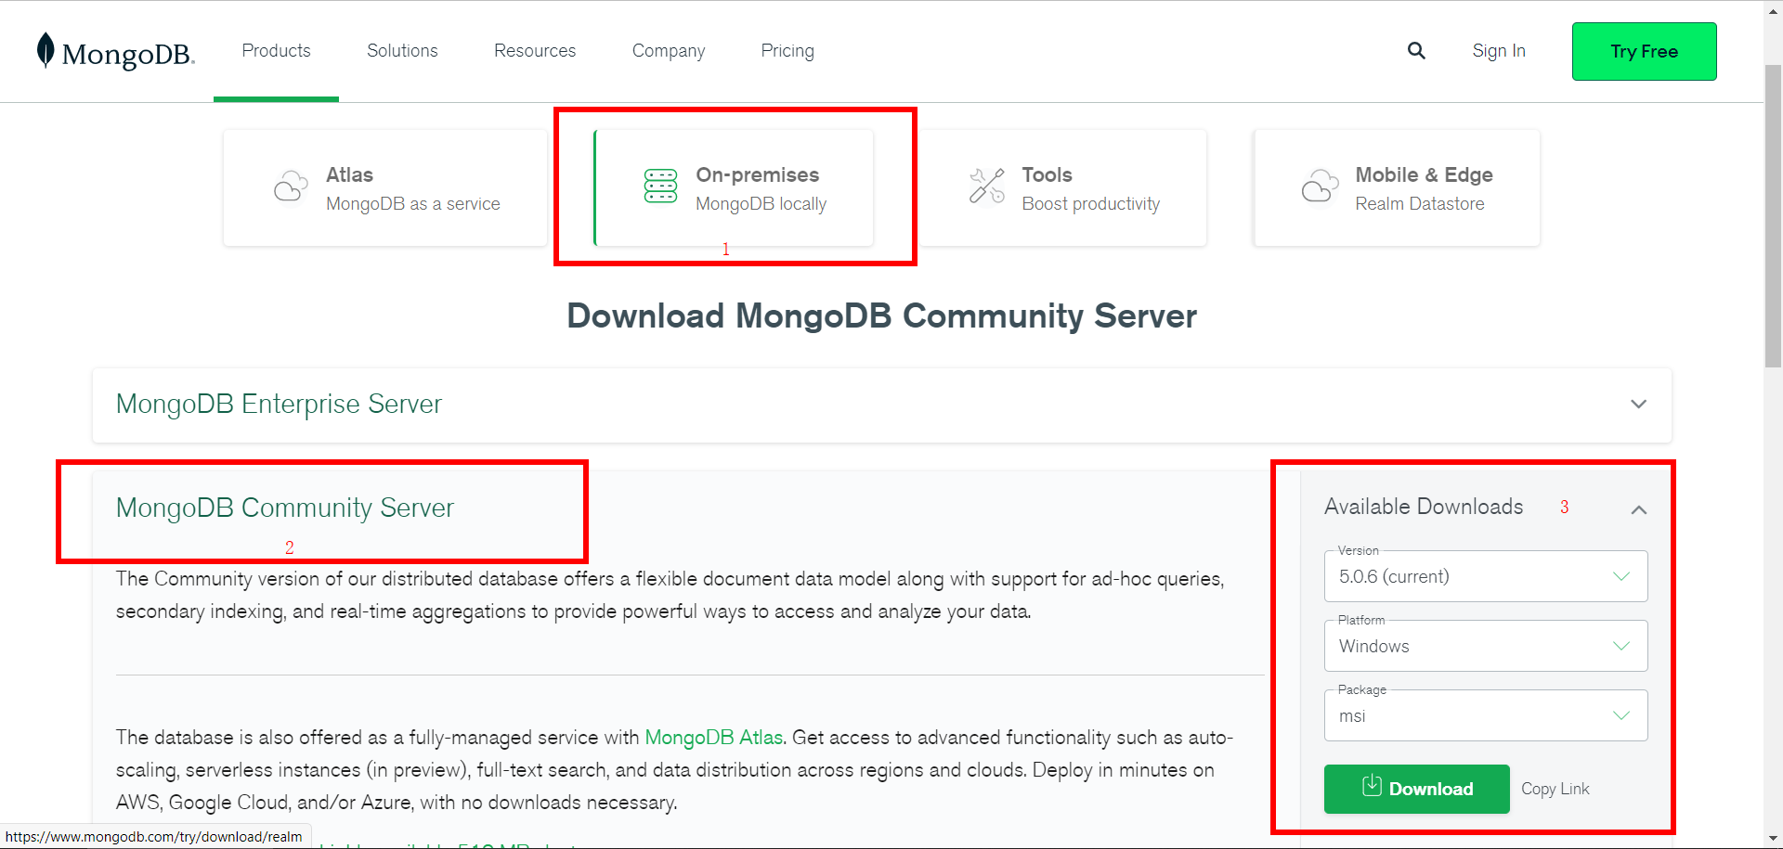Click the Download MongoDB Community Server title
This screenshot has height=849, width=1783.
click(x=881, y=316)
